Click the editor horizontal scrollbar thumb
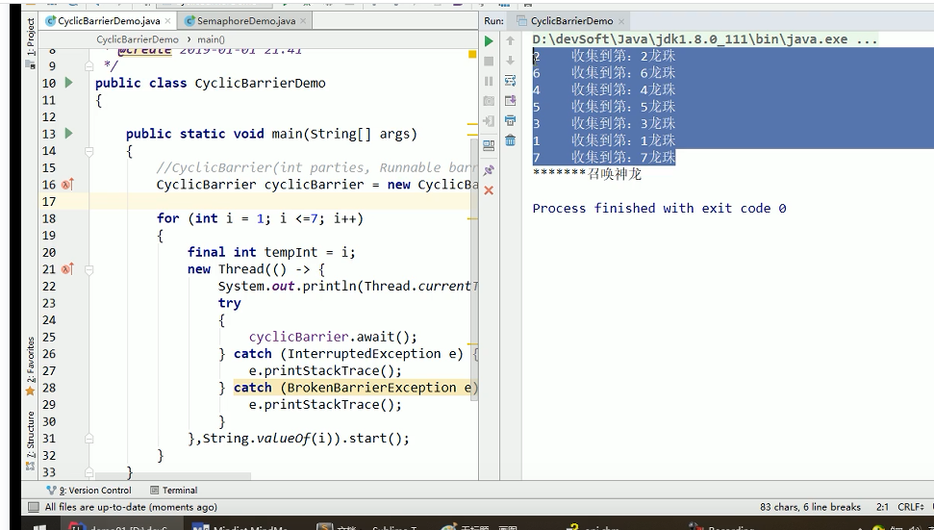The width and height of the screenshot is (934, 530). pos(173,476)
